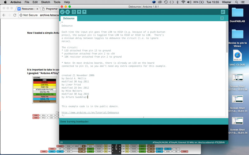Viewport: 249px width, 155px height.
Task: Click the Bluetooth icon in menu bar
Action: click(x=177, y=2)
